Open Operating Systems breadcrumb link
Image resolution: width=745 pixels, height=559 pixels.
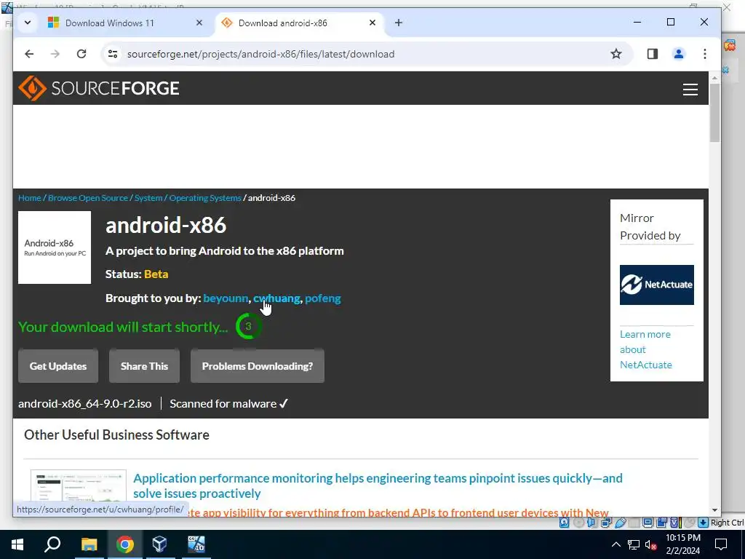click(x=205, y=198)
